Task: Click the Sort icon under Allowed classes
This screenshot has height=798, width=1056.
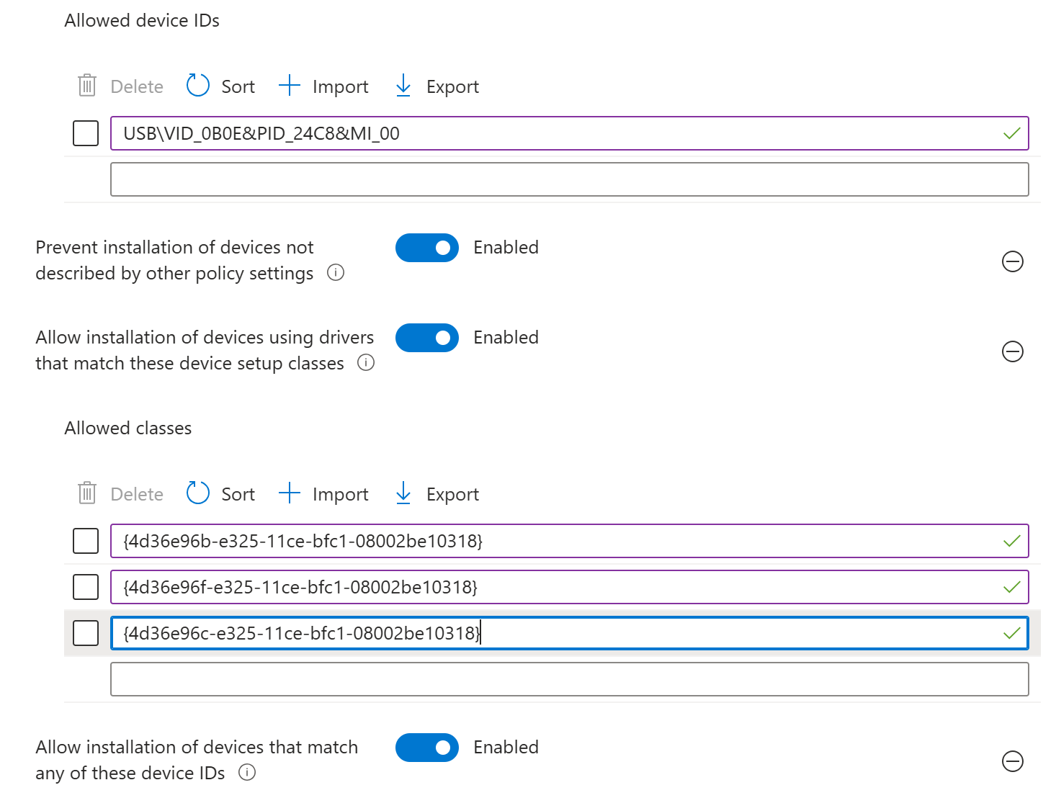Action: 197,493
